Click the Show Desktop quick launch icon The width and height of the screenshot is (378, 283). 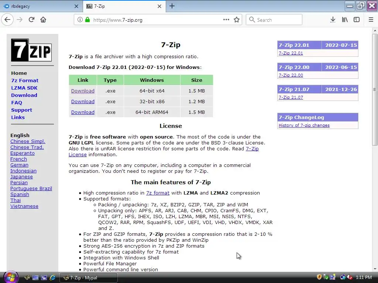(x=35, y=278)
